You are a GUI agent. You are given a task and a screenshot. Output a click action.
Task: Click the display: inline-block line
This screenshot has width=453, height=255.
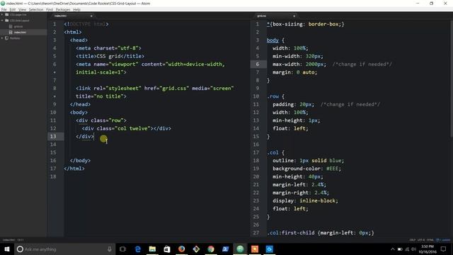click(x=305, y=200)
